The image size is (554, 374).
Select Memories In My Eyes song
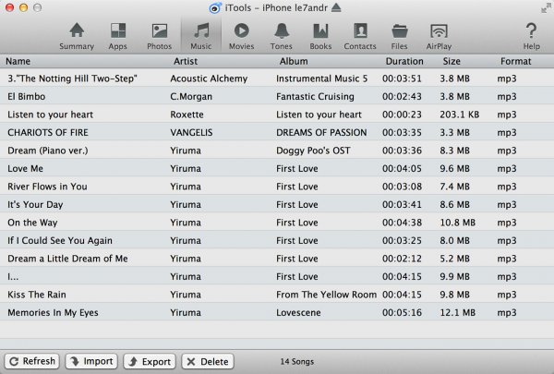[x=53, y=313]
